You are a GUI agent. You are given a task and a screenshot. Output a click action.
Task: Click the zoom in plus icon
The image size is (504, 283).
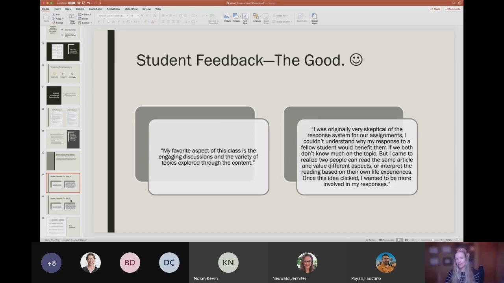point(441,240)
